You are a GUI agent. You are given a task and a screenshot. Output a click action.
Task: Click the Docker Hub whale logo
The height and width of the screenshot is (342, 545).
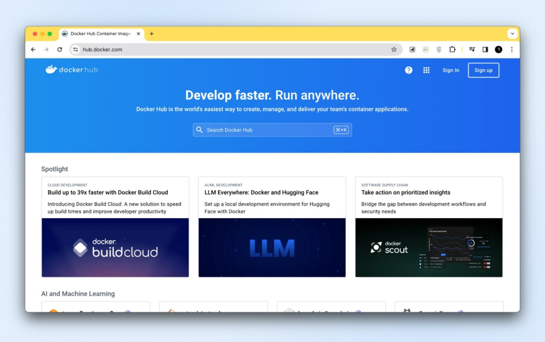[50, 69]
